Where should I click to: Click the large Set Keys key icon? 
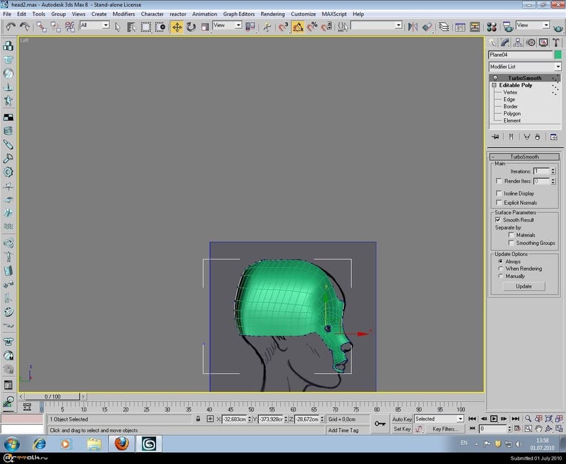(x=380, y=424)
